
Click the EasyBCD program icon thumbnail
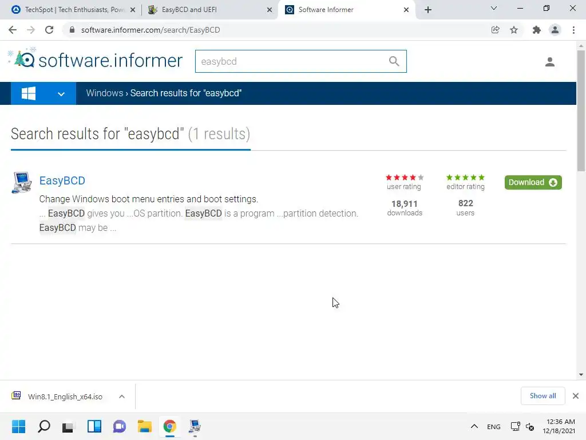tap(22, 183)
